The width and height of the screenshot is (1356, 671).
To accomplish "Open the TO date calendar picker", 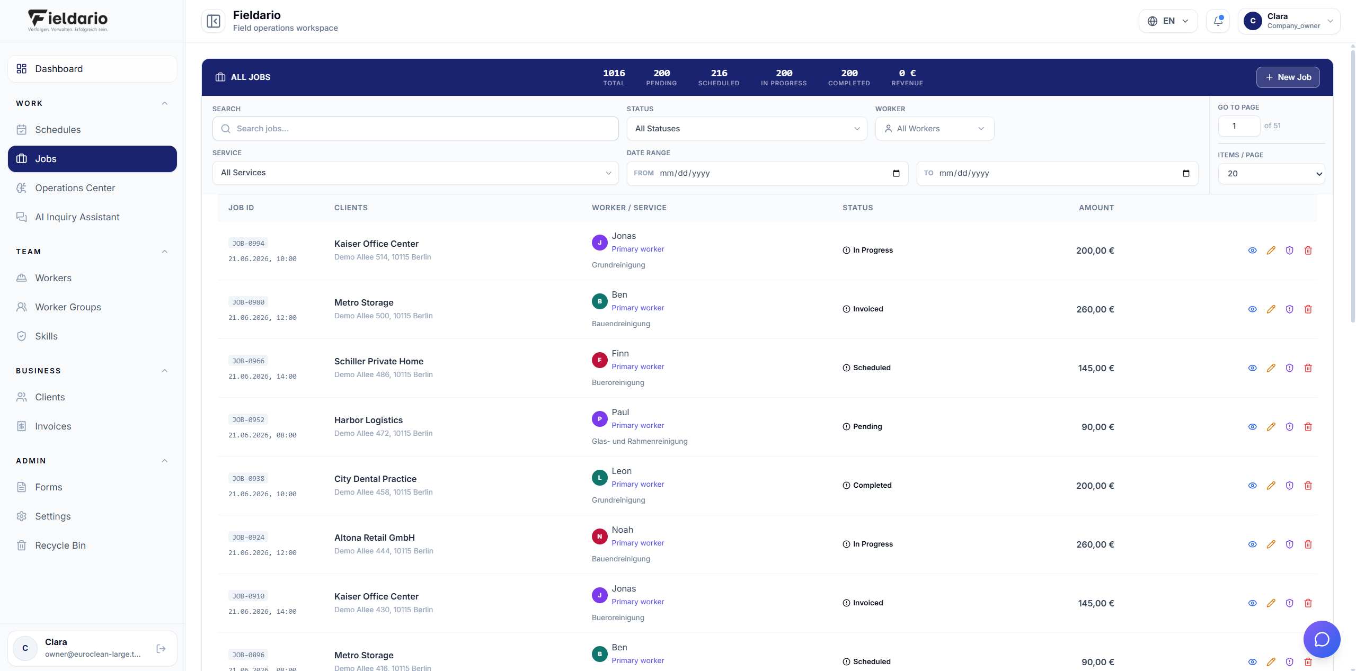I will [x=1186, y=173].
